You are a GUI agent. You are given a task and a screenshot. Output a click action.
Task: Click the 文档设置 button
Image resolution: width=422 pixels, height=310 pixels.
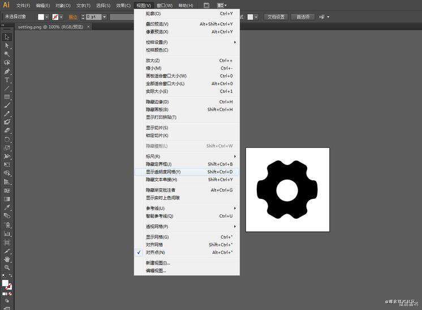pyautogui.click(x=276, y=16)
